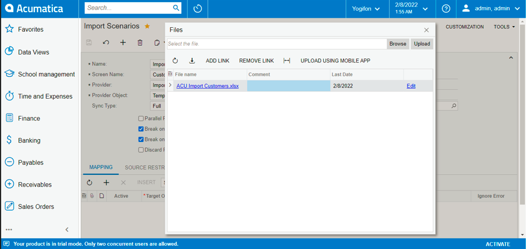The height and width of the screenshot is (249, 527).
Task: Add a row in Mapping grid
Action: tap(106, 182)
